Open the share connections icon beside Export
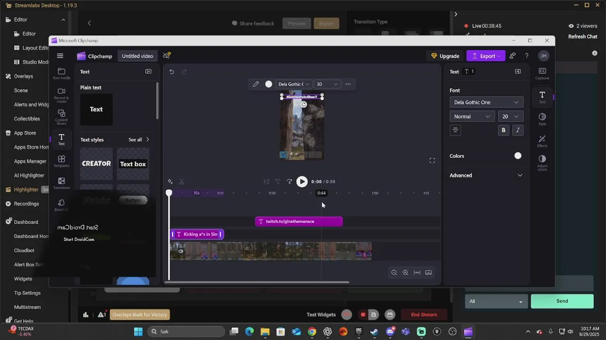The width and height of the screenshot is (606, 340). (x=513, y=56)
